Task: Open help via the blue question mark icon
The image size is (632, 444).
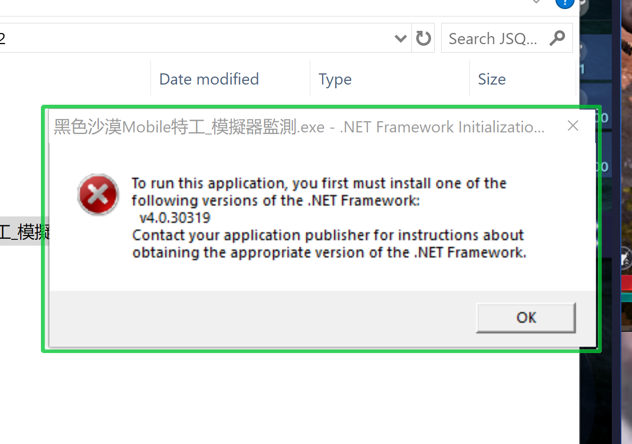Action: click(564, 4)
